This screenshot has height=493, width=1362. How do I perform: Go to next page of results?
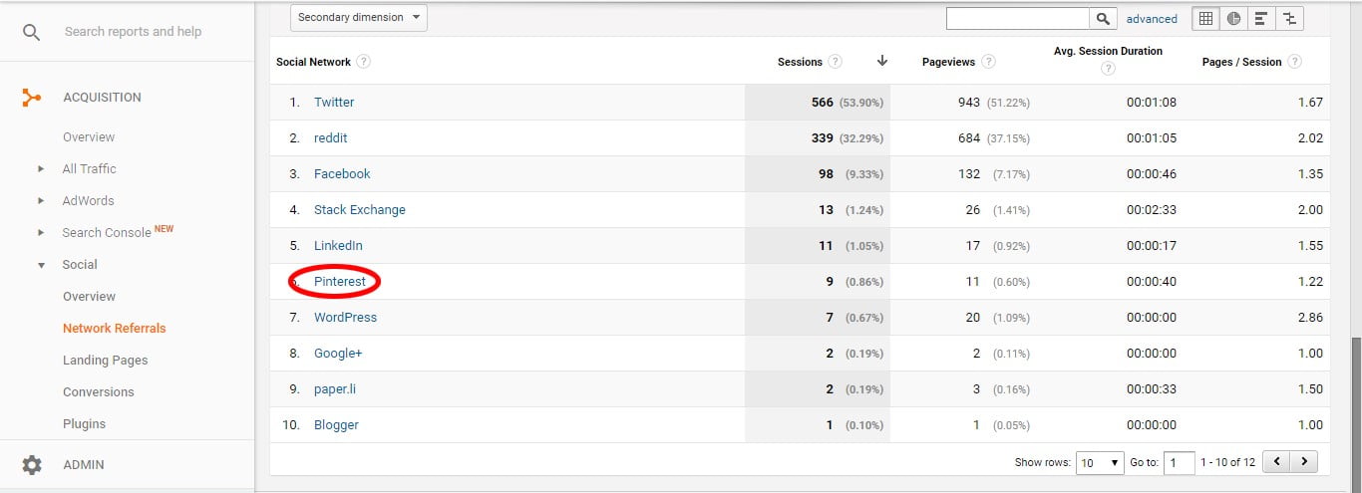pyautogui.click(x=1303, y=462)
